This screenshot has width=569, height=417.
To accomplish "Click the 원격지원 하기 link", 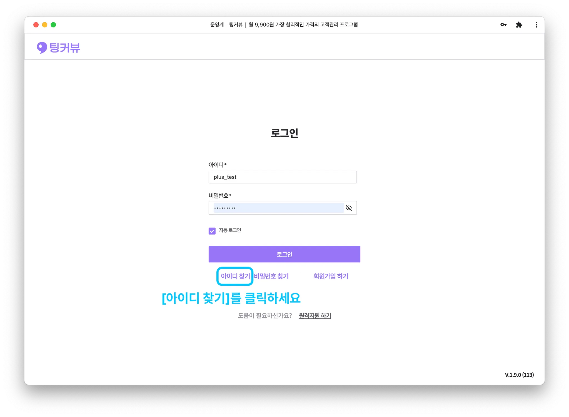I will click(x=315, y=316).
